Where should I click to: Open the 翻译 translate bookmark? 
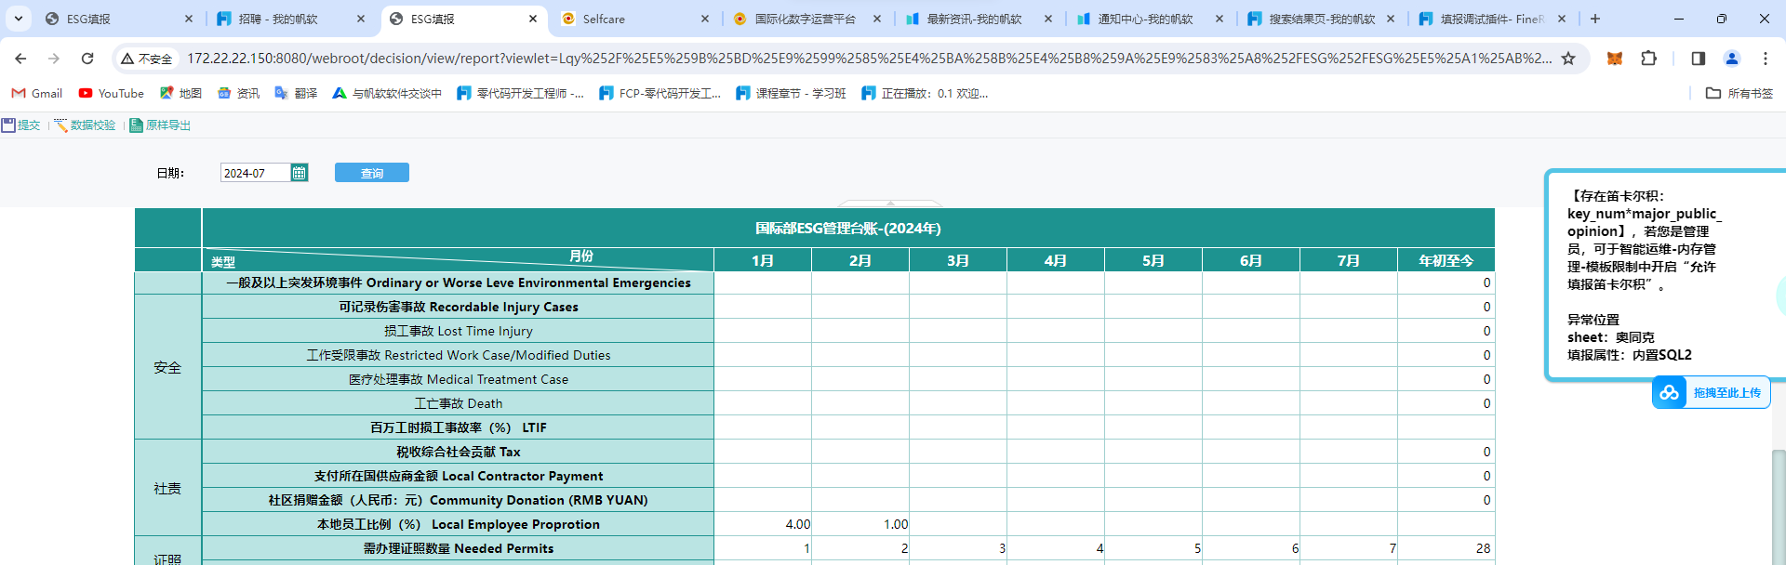click(x=296, y=93)
